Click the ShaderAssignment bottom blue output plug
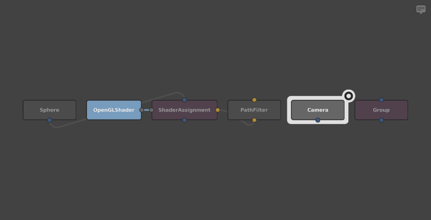Image resolution: width=431 pixels, height=220 pixels. [184, 120]
